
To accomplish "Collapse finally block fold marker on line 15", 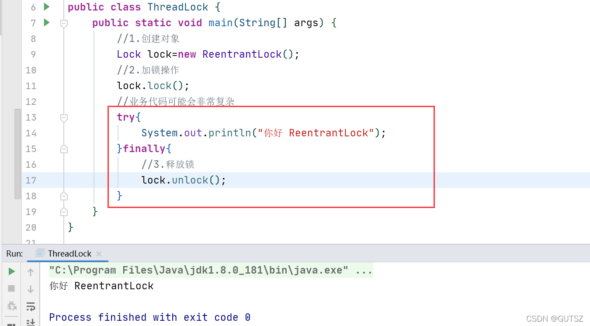I will tap(64, 149).
